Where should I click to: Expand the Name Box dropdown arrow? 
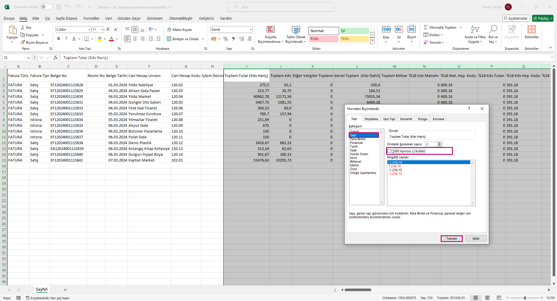(28, 58)
